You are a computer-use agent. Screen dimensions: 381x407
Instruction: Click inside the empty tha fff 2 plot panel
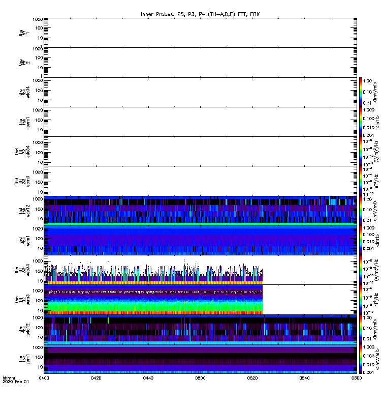tap(200, 63)
